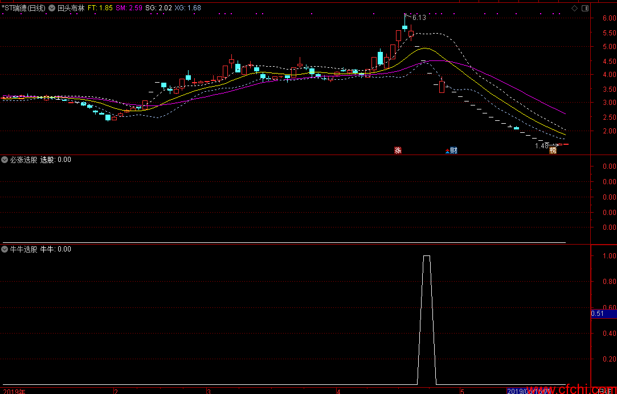Click the 0.20 label on the 牛牛 axis
Image resolution: width=617 pixels, height=394 pixels.
pyautogui.click(x=610, y=359)
